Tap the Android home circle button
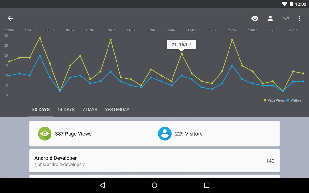Image resolution: width=309 pixels, height=193 pixels. click(x=154, y=185)
